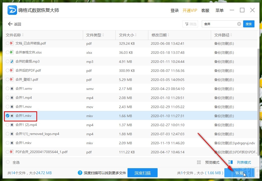Image resolution: width=262 pixels, height=181 pixels.
Task: Click the music icon of 合并的音频.mp3
Action: tap(12, 61)
